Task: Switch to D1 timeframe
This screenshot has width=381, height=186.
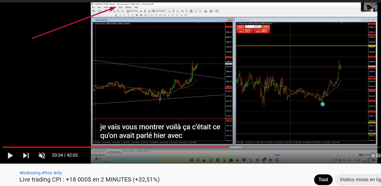Action: 177,15
